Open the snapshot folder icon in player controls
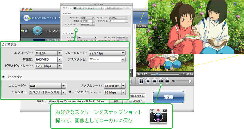This screenshot has width=244, height=129. click(x=167, y=81)
